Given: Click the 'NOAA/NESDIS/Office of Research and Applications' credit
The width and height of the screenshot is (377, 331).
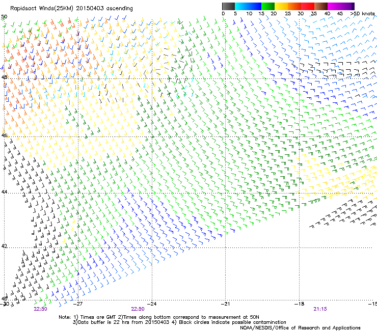Looking at the screenshot, I should point(300,328).
